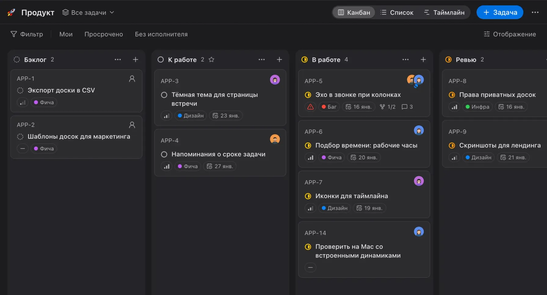Open the Все задачи view dropdown
This screenshot has height=295, width=547.
88,12
